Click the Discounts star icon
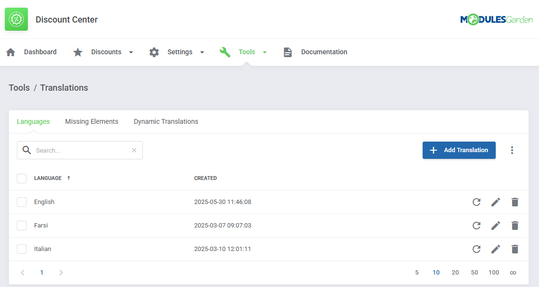 pyautogui.click(x=78, y=52)
